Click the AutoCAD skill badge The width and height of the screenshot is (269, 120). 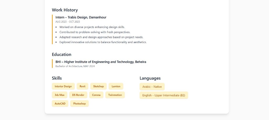tap(60, 104)
